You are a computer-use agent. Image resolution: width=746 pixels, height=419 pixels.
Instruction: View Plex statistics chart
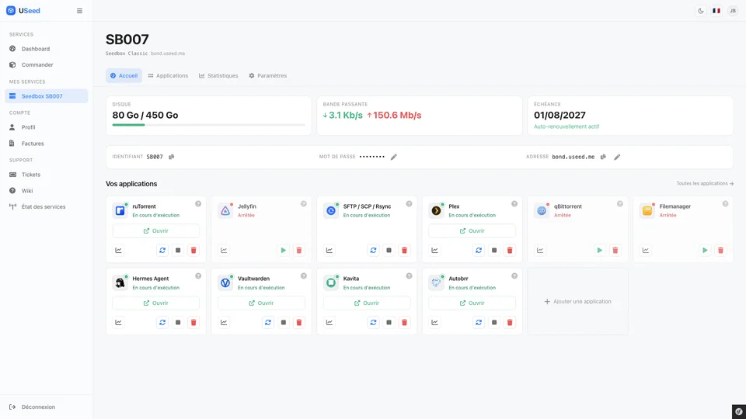coord(435,251)
